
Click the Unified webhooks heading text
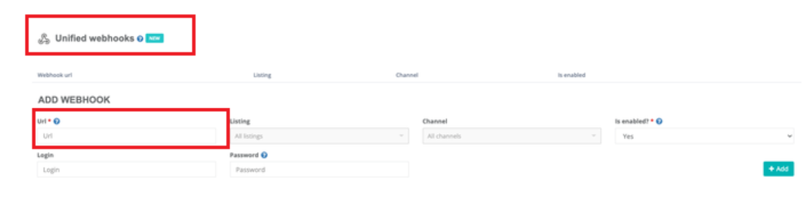(94, 39)
